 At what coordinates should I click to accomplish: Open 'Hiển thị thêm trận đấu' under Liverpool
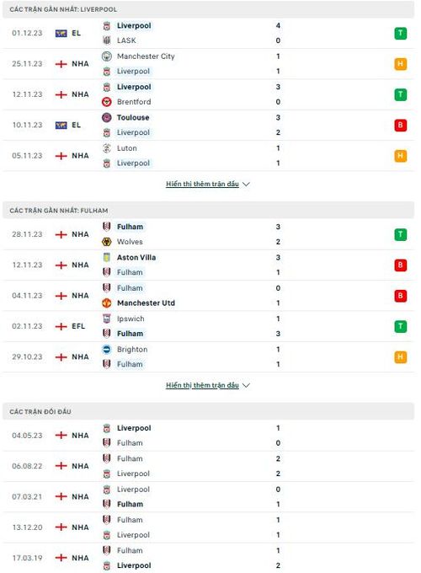click(x=202, y=184)
